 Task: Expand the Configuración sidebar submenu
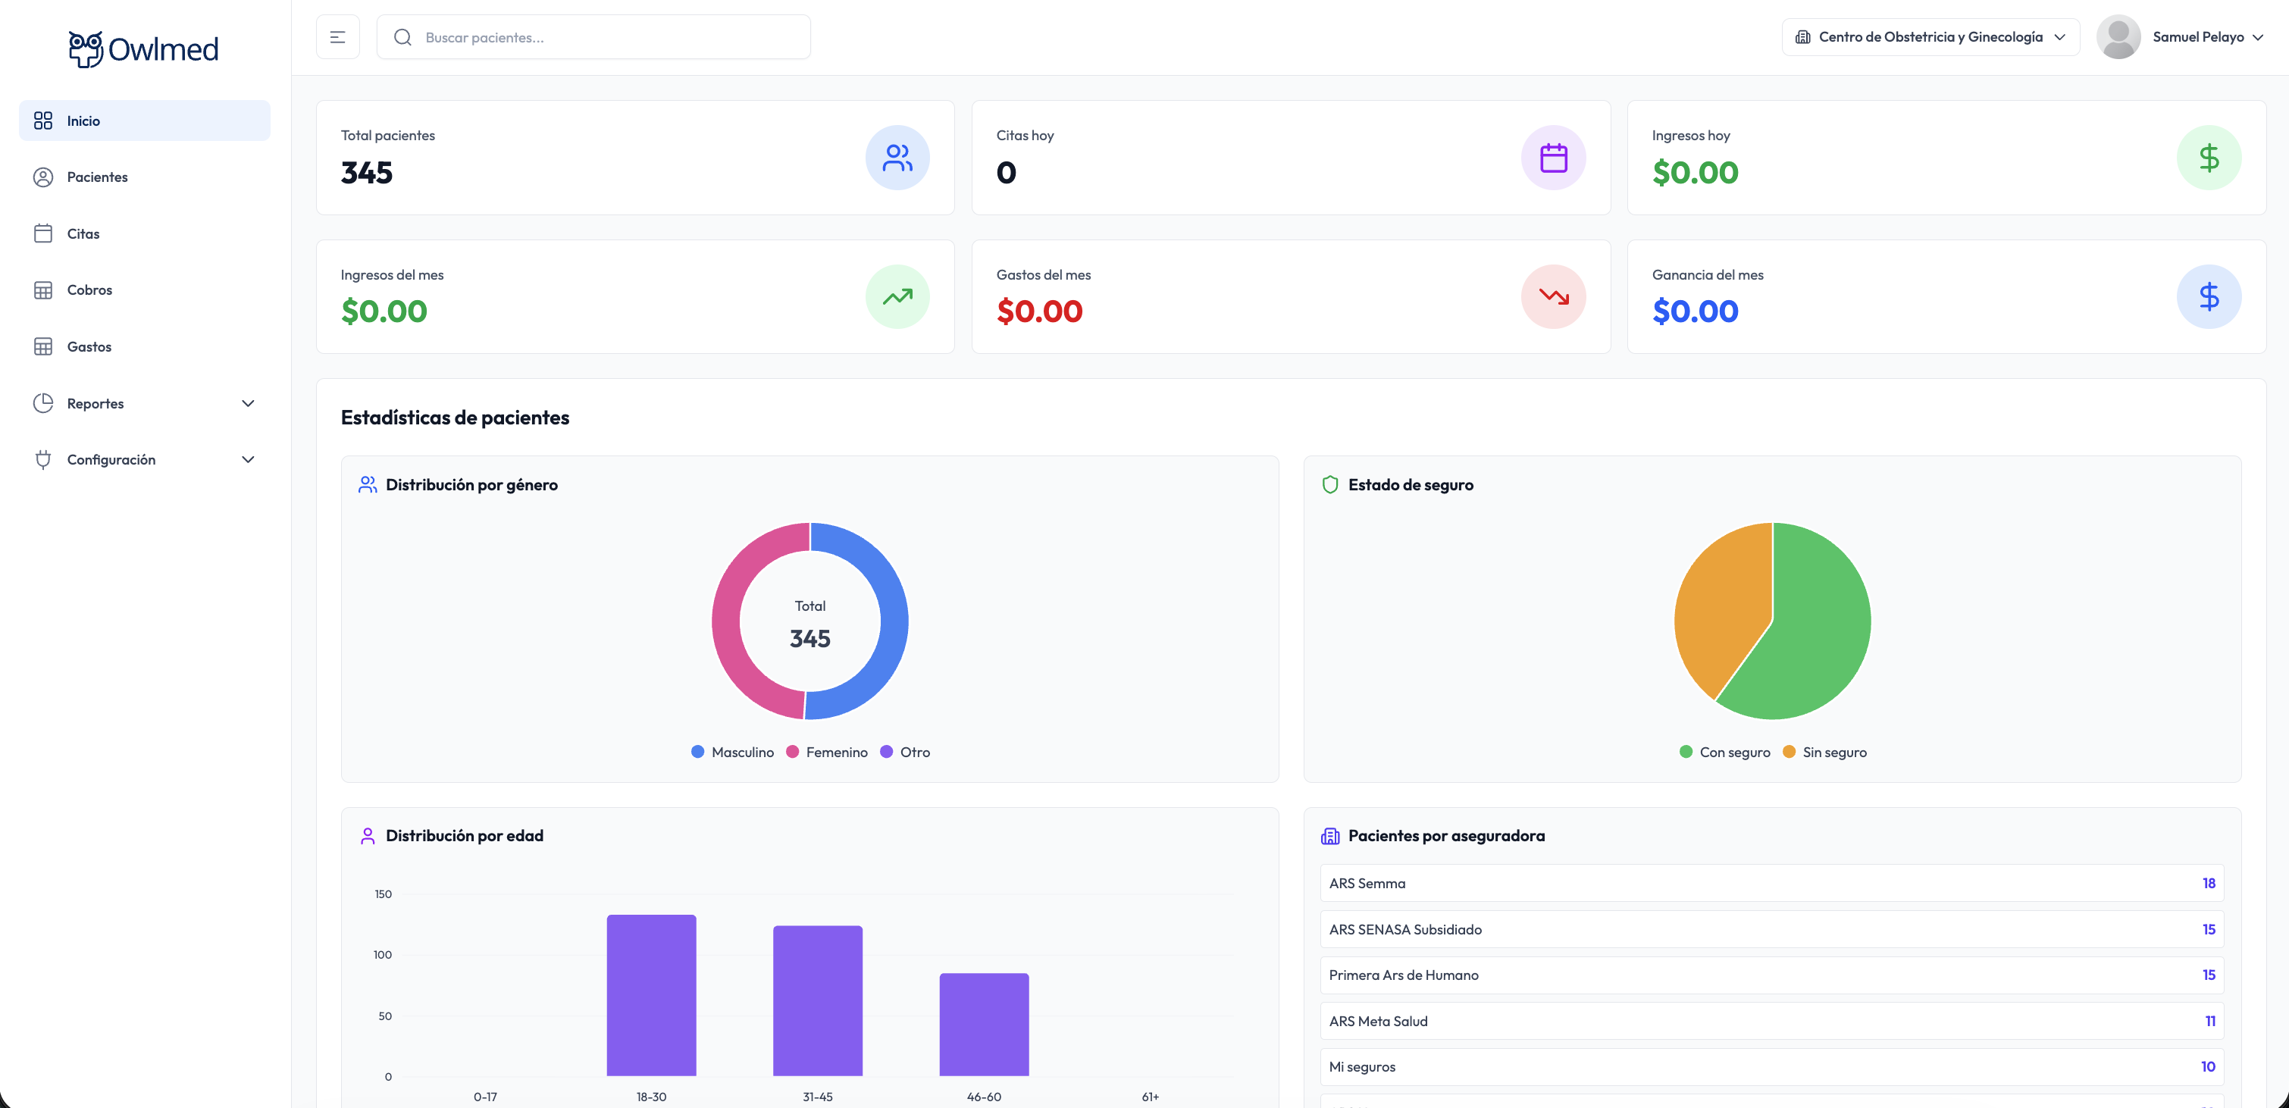coord(144,459)
